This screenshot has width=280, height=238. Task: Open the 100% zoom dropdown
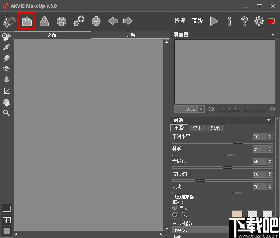coord(201,109)
